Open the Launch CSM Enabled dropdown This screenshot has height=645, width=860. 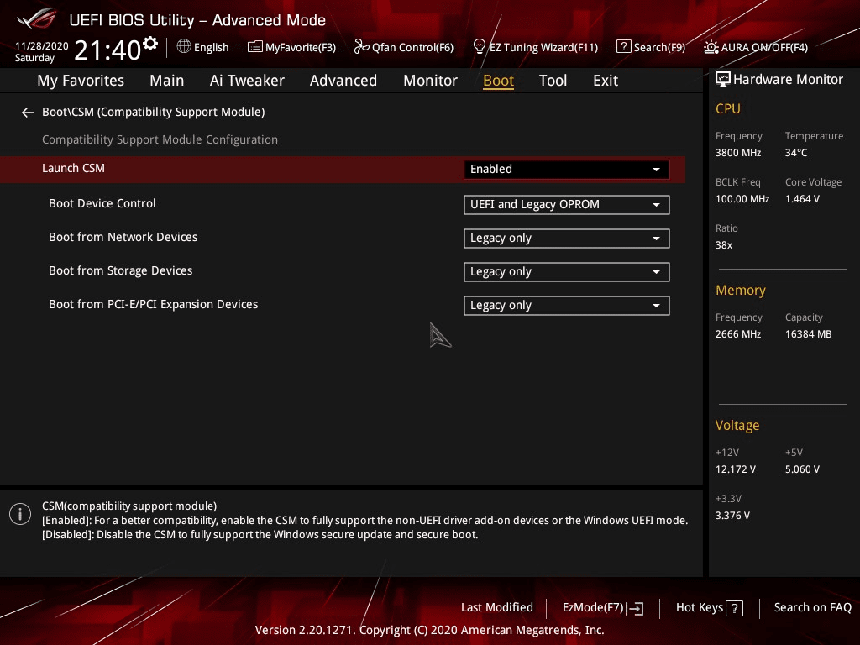[567, 170]
